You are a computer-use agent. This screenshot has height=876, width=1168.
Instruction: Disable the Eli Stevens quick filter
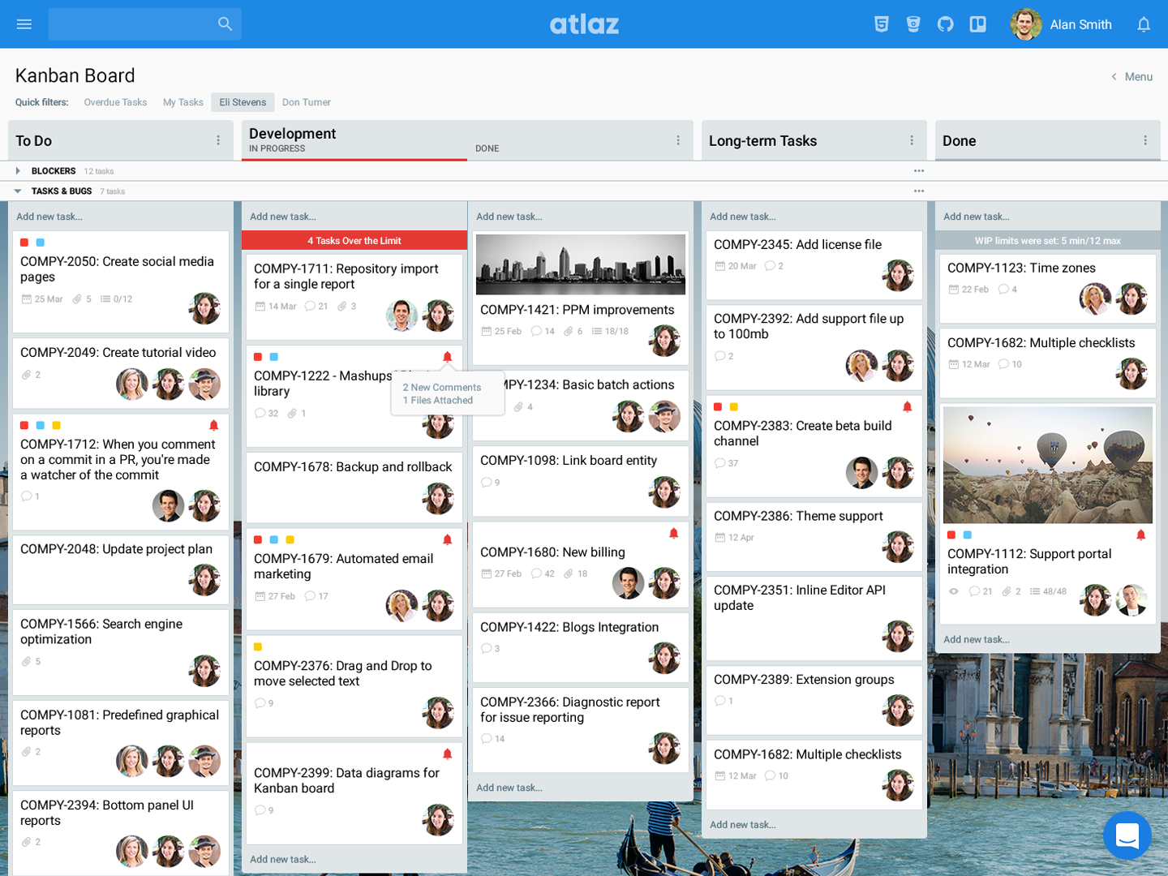(243, 102)
